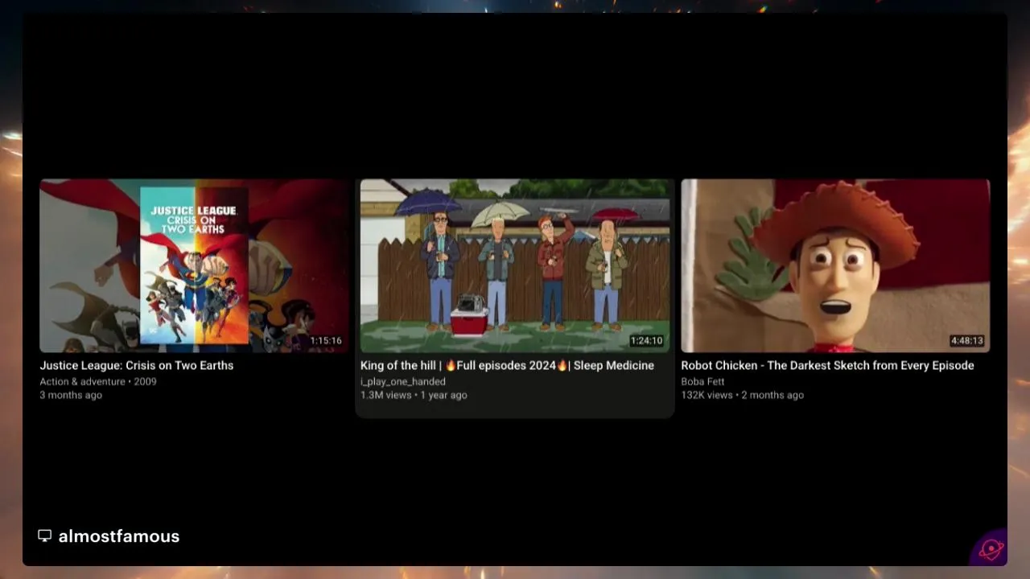Click title "Justice League: Crisis on Two Earths"
This screenshot has height=579, width=1030.
(137, 365)
